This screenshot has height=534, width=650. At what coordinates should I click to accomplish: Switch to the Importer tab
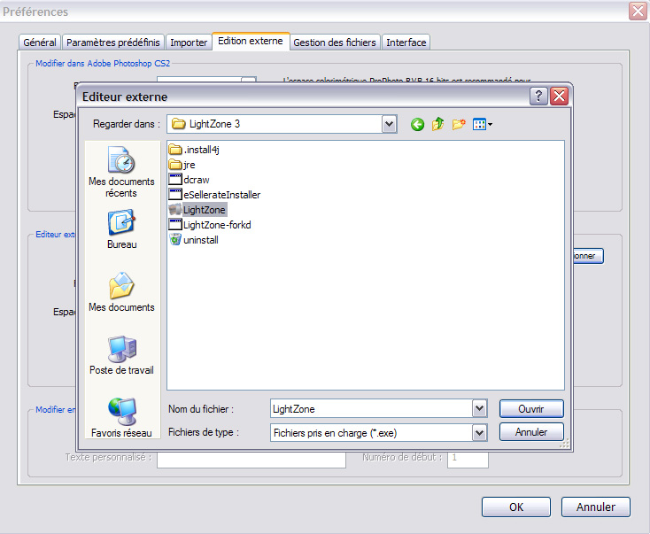pos(189,43)
